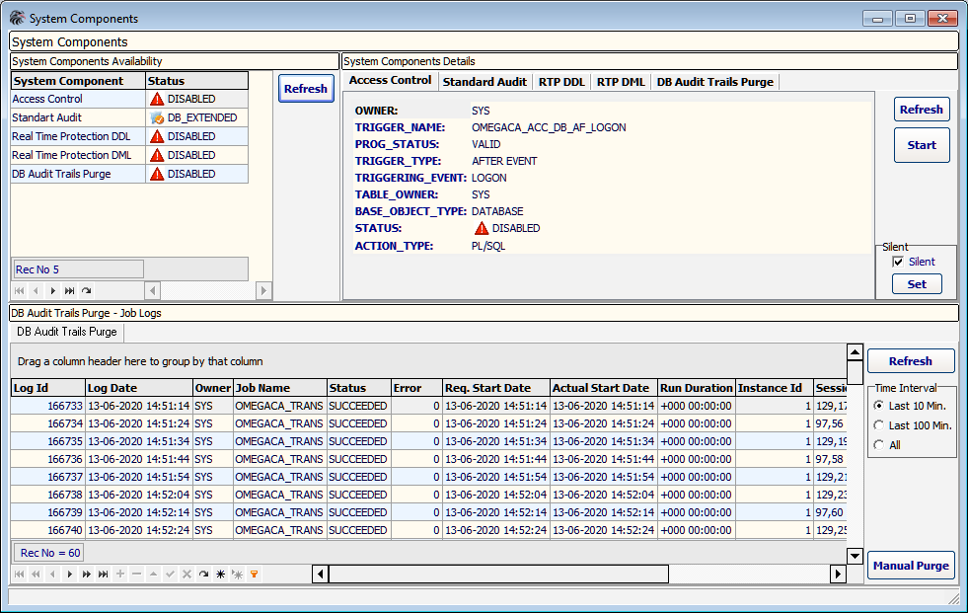The width and height of the screenshot is (968, 613).
Task: Go to the last record in the job logs navigator
Action: coord(104,574)
